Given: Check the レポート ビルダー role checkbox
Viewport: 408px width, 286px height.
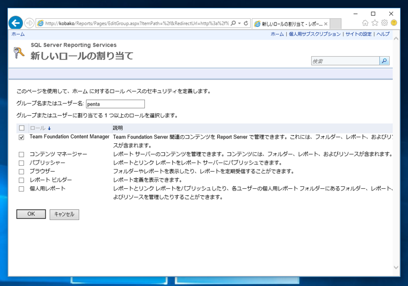Looking at the screenshot, I should coord(21,180).
